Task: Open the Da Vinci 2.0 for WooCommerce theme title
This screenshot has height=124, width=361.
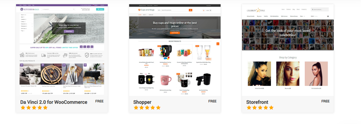Action: tap(54, 102)
